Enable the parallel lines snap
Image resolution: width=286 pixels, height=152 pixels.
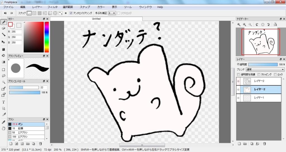pyautogui.click(x=34, y=13)
